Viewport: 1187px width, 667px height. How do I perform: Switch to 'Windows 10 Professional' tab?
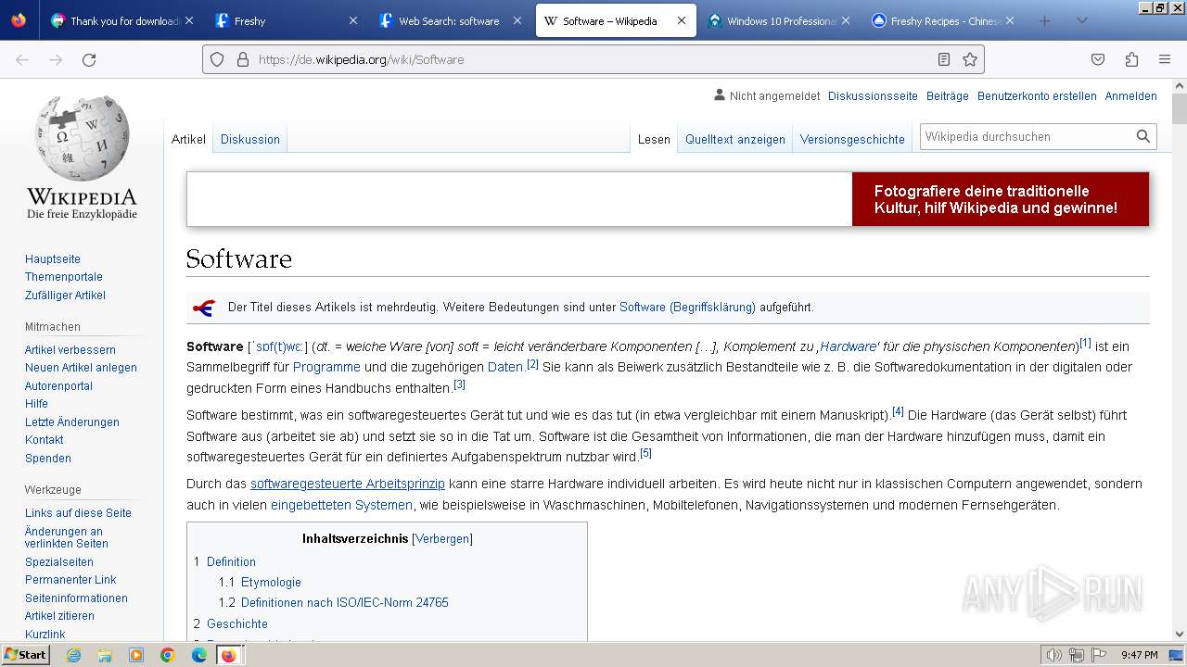pyautogui.click(x=779, y=20)
